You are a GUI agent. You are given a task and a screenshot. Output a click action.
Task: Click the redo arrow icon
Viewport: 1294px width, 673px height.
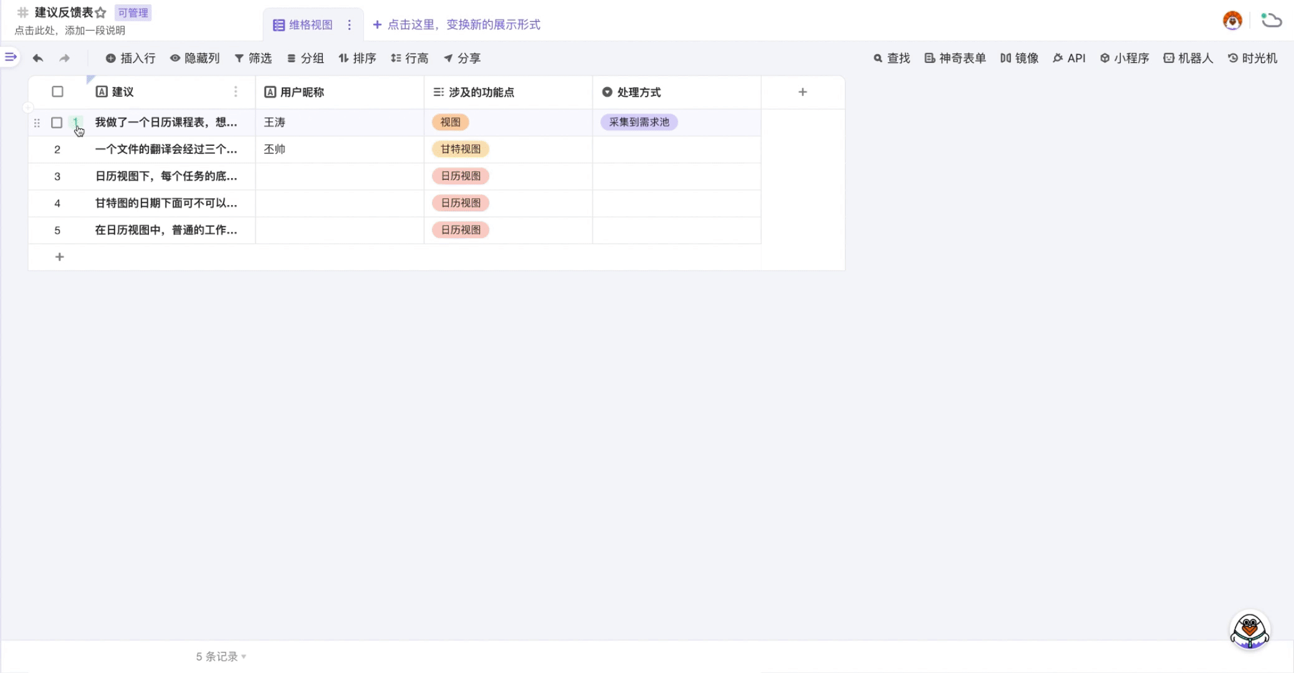tap(64, 58)
